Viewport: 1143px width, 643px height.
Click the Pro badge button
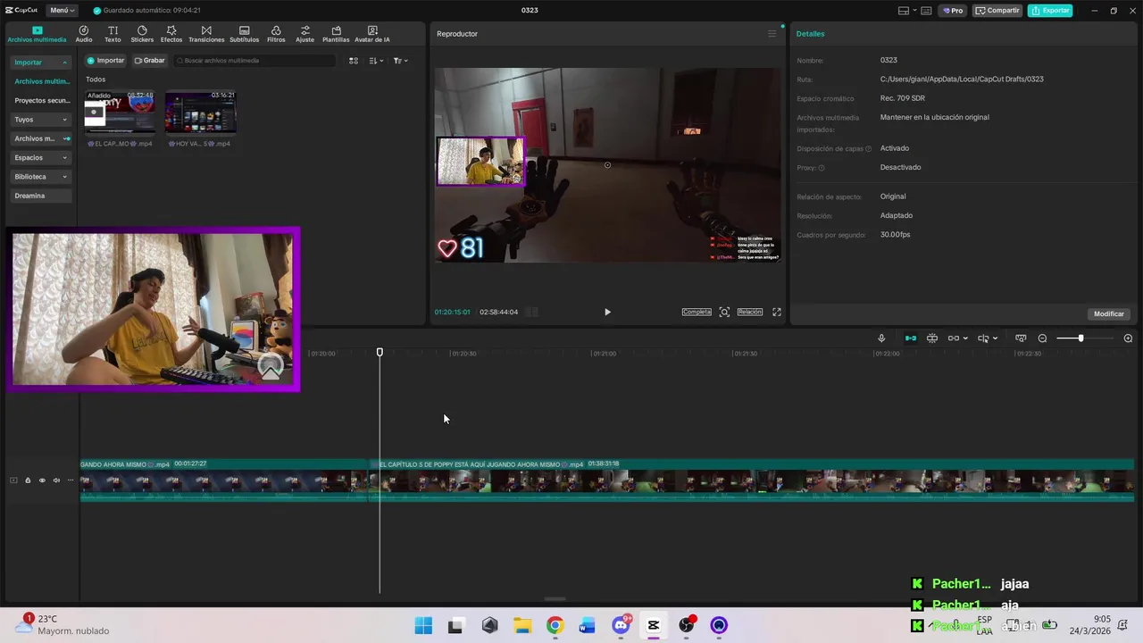pyautogui.click(x=952, y=11)
